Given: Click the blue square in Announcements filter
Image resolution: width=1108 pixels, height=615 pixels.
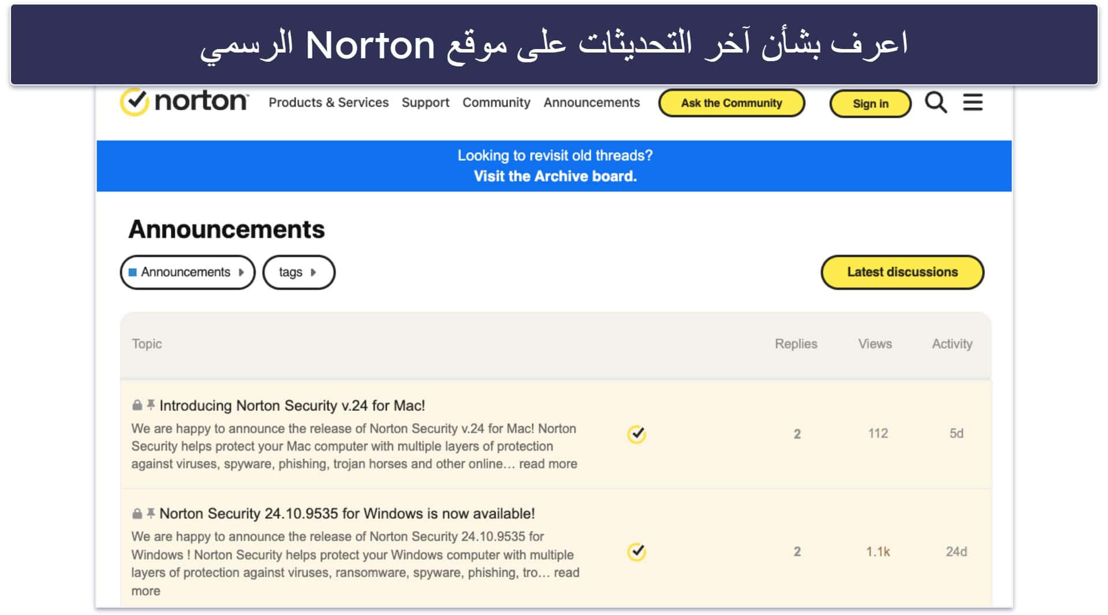Looking at the screenshot, I should (x=133, y=272).
